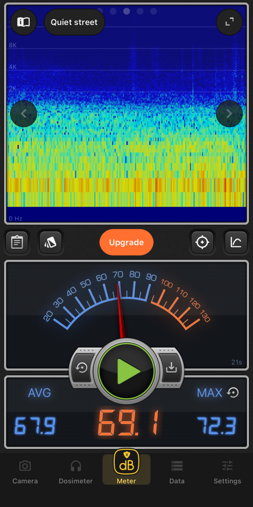The image size is (253, 507).
Task: Expand spectrogram to fullscreen
Action: pos(229,22)
